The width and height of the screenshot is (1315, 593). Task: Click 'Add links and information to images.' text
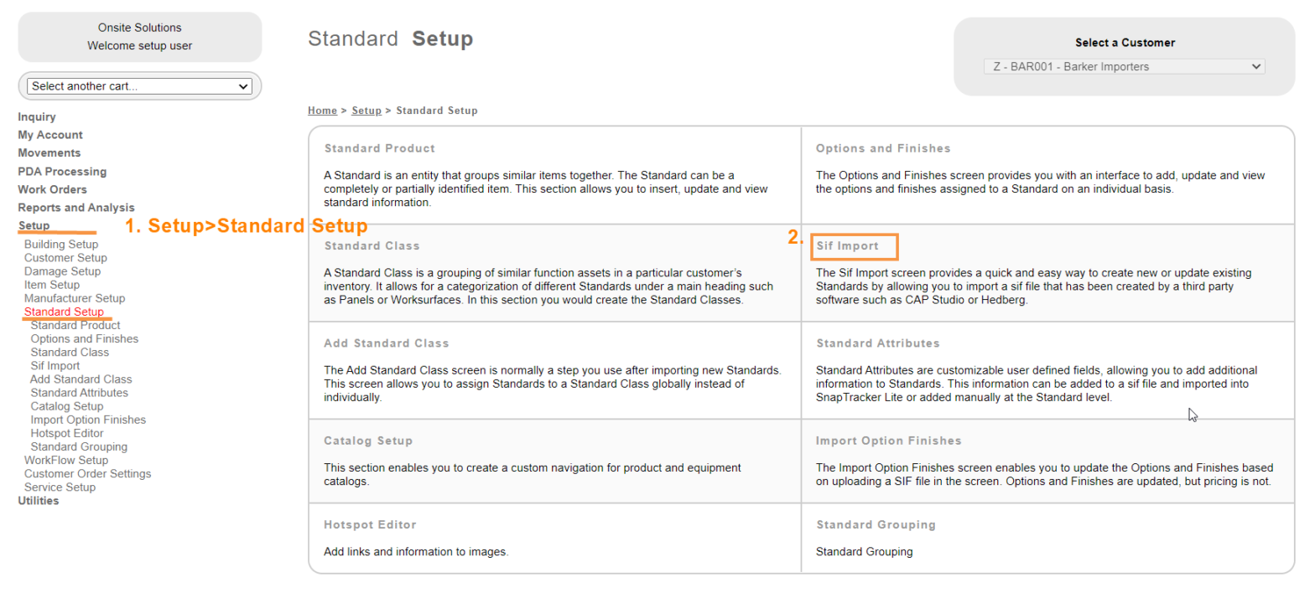[416, 552]
